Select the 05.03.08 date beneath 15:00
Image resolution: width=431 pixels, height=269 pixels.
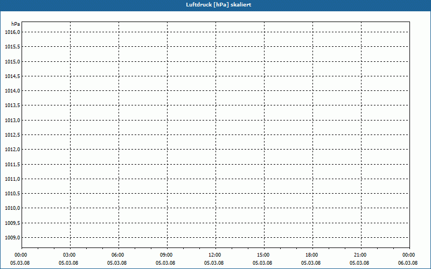[262, 263]
